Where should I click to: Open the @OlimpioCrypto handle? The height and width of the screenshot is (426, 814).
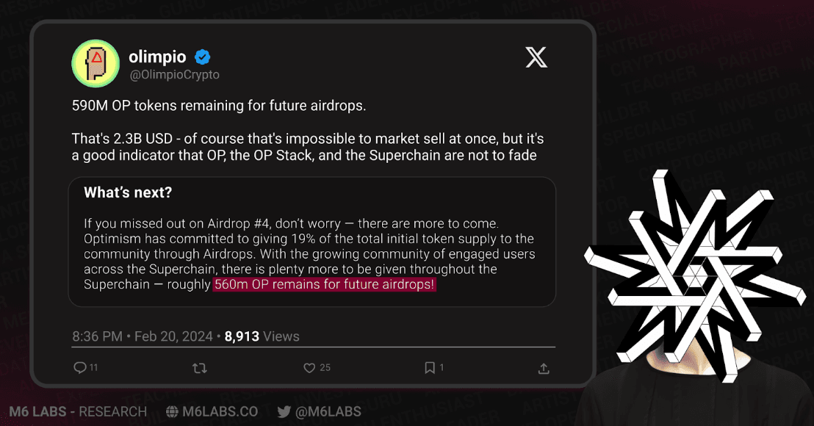pyautogui.click(x=174, y=75)
